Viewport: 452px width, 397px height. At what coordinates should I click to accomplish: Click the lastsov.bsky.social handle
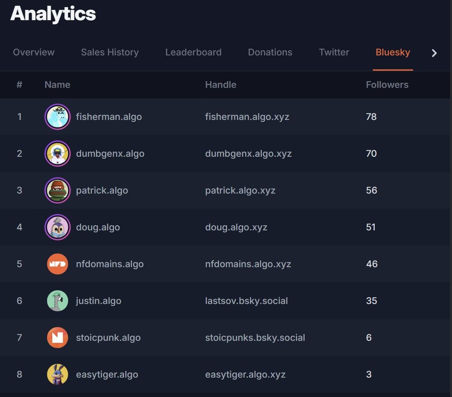click(246, 301)
